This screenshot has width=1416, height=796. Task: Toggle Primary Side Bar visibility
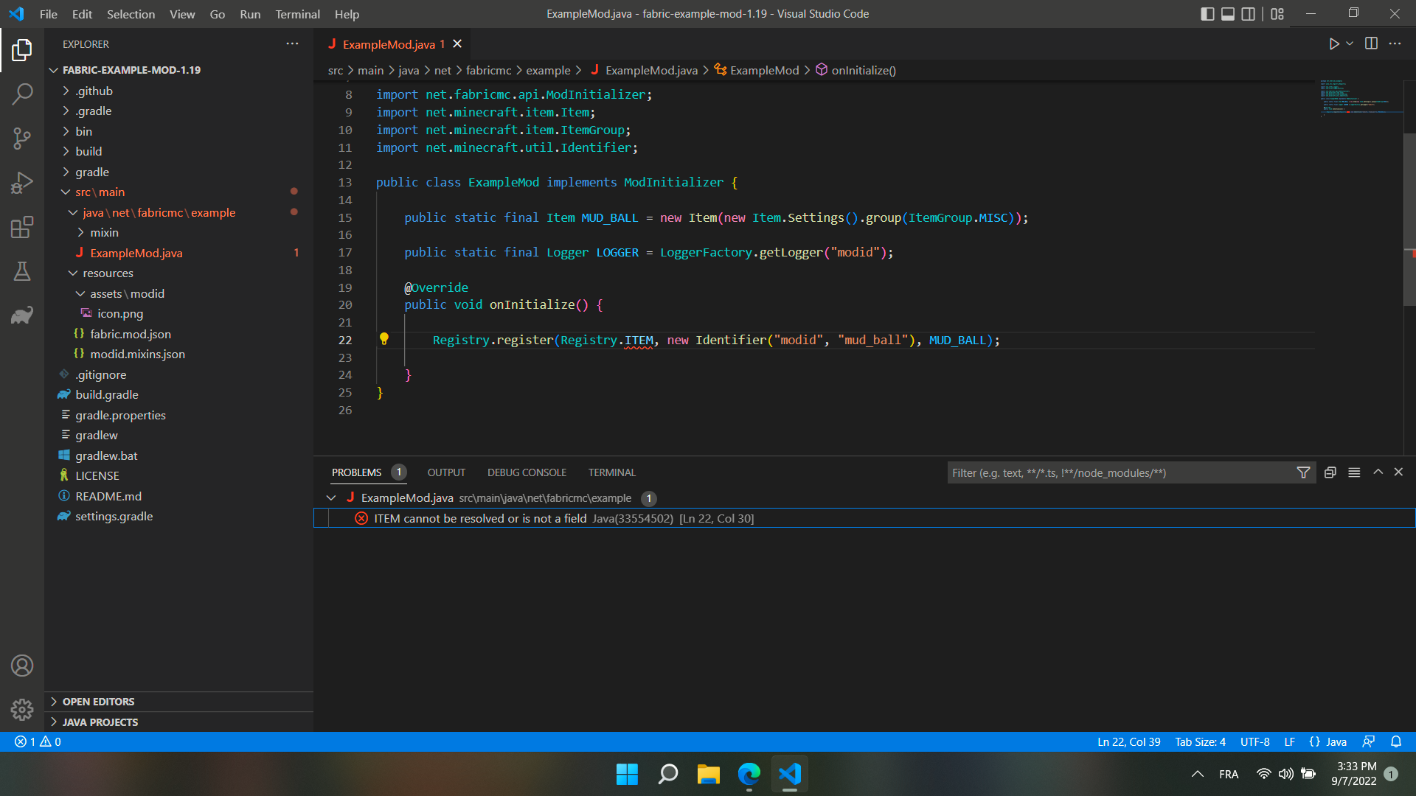tap(1207, 14)
